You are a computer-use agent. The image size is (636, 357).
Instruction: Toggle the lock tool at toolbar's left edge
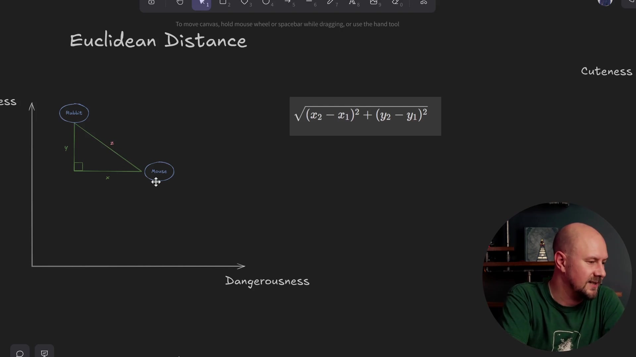coord(152,3)
